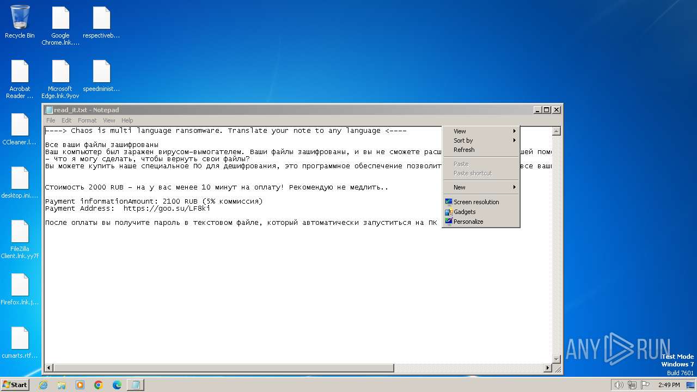Choose Screen resolution from the context menu
The image size is (697, 392).
pos(481,202)
